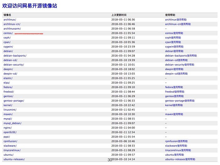View cygwin使用帮助 help link
The height and width of the screenshot is (165, 220).
(x=174, y=47)
